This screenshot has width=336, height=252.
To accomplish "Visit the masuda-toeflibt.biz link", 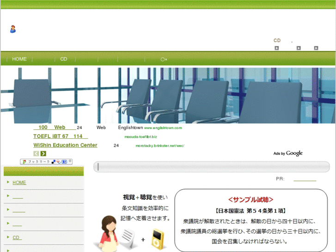I will point(141,137).
